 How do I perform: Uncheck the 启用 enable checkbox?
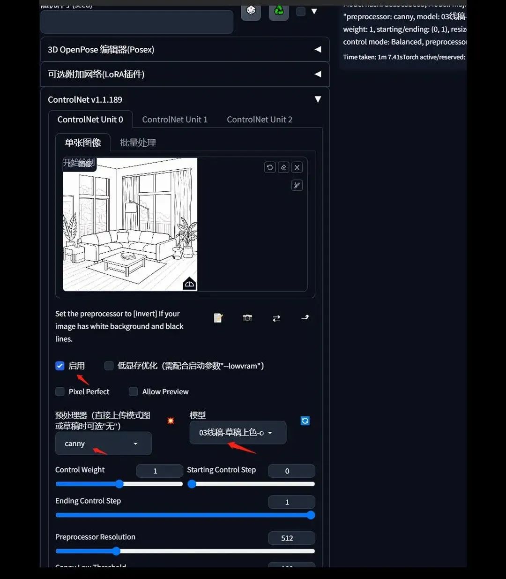click(60, 366)
